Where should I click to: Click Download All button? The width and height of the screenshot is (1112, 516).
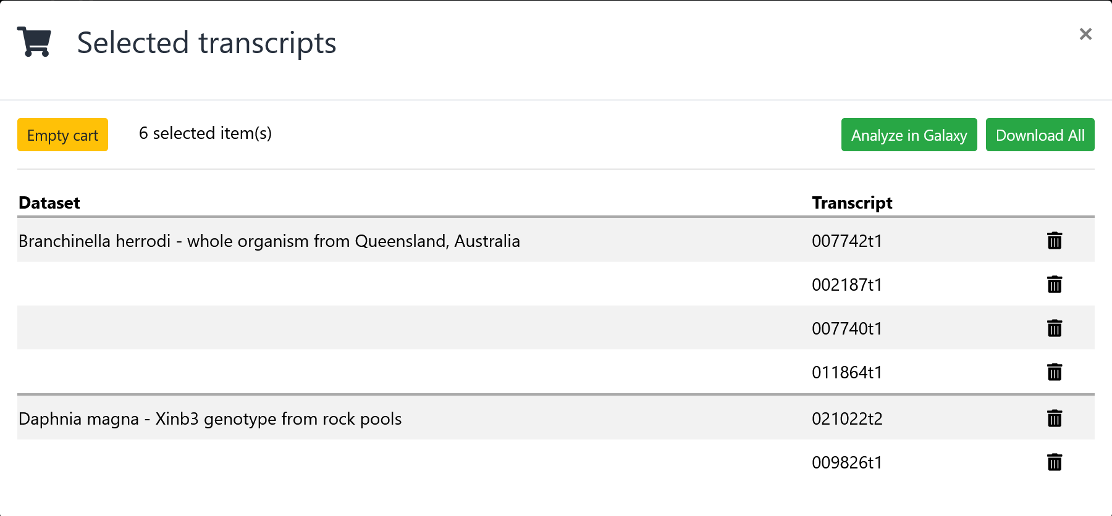tap(1040, 135)
